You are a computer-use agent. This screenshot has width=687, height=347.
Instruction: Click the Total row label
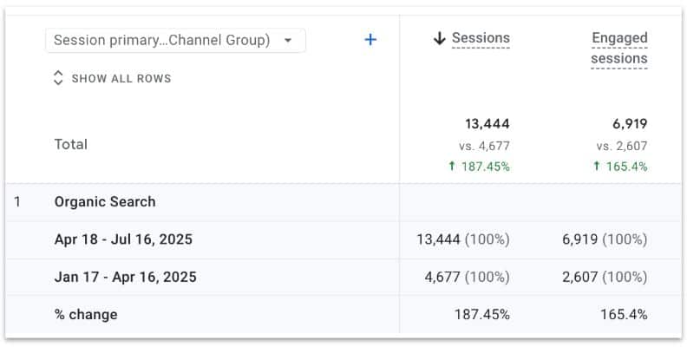coord(71,144)
